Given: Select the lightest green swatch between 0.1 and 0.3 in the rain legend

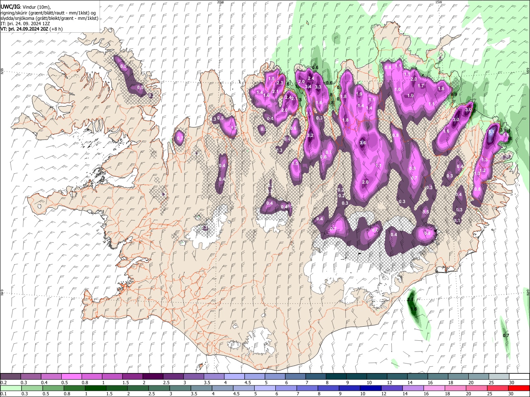Looking at the screenshot, I should pyautogui.click(x=11, y=388).
